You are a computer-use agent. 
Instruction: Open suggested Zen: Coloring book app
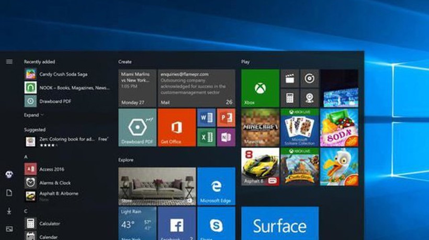click(x=67, y=142)
